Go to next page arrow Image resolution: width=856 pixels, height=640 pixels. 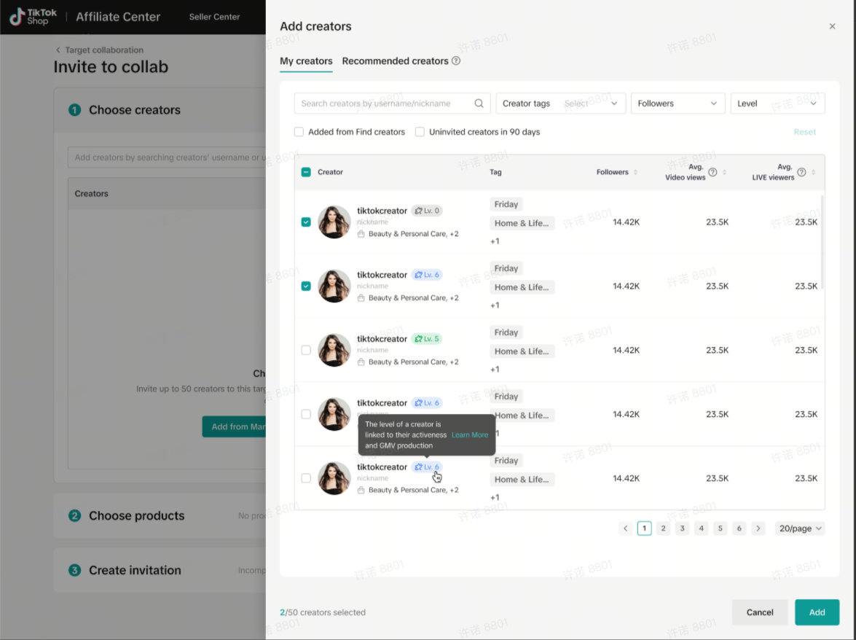[758, 528]
